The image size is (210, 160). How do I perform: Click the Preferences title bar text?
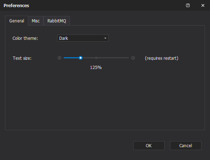(16, 5)
